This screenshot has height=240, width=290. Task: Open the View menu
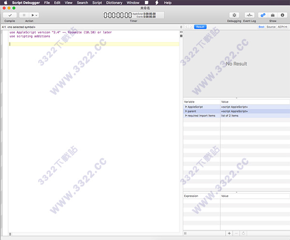[69, 3]
